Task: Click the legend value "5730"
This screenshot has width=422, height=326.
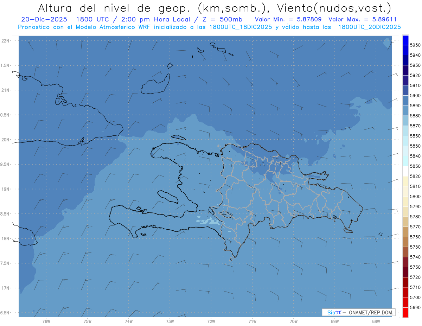Action: (x=415, y=267)
